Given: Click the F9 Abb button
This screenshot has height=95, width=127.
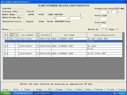Looking at the screenshot, I should 88,89.
